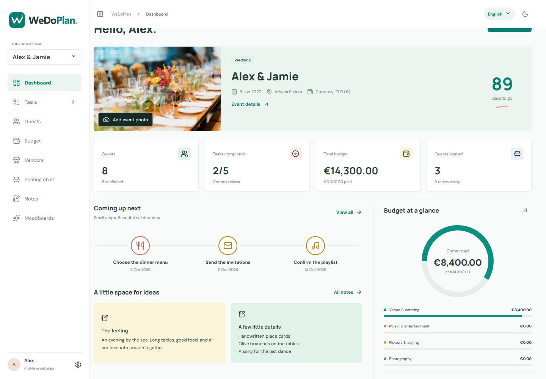Image resolution: width=546 pixels, height=379 pixels.
Task: Click the Guests card people icon
Action: pyautogui.click(x=184, y=153)
